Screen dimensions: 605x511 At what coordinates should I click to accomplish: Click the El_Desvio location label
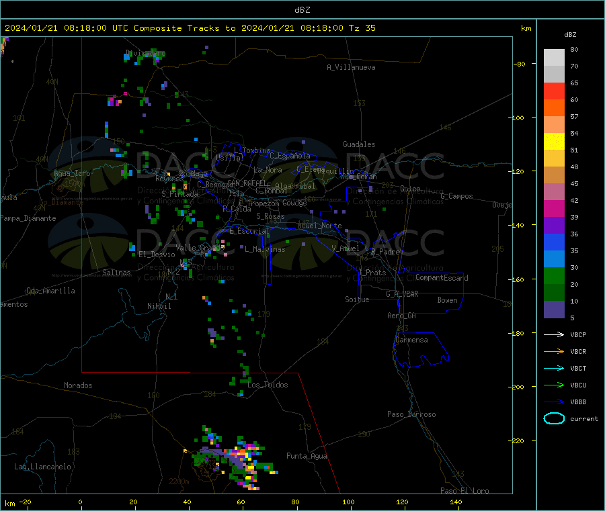[157, 254]
